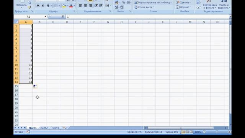Align text left in the alignment group

pyautogui.click(x=80, y=6)
